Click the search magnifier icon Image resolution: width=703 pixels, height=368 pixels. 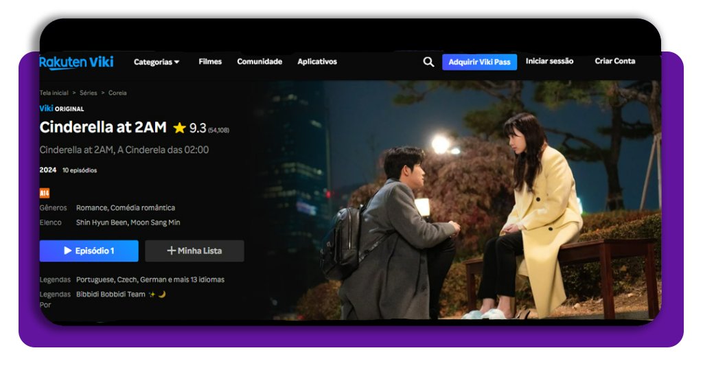coord(428,62)
